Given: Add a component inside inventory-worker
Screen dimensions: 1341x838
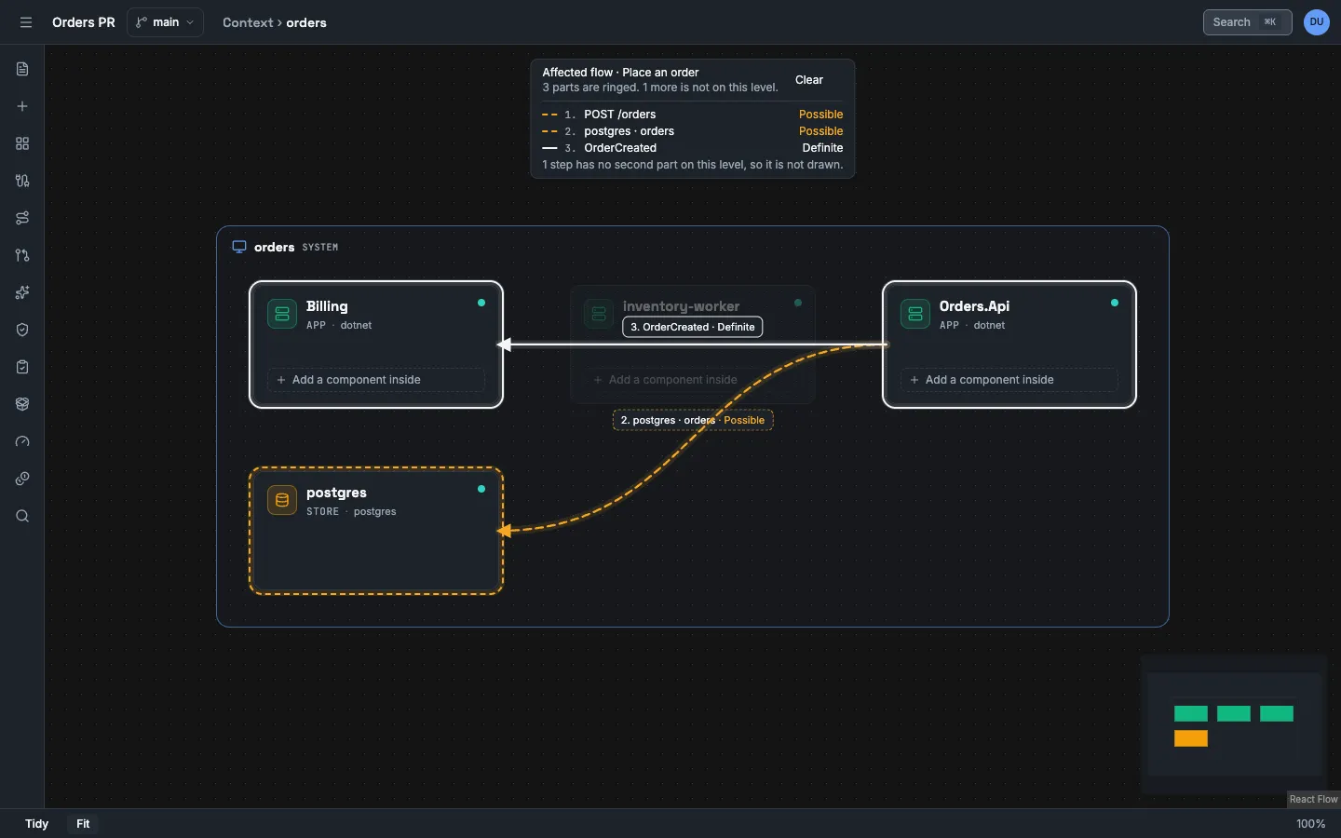Looking at the screenshot, I should [693, 380].
